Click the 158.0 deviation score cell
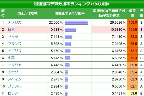 tap(132, 23)
